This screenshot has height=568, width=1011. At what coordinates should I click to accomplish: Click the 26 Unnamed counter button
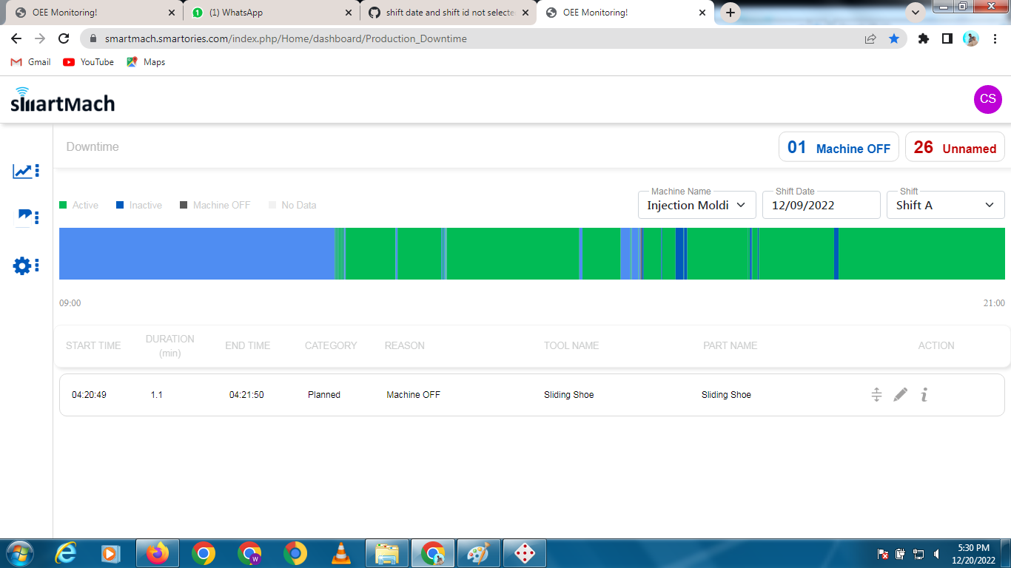pyautogui.click(x=955, y=146)
